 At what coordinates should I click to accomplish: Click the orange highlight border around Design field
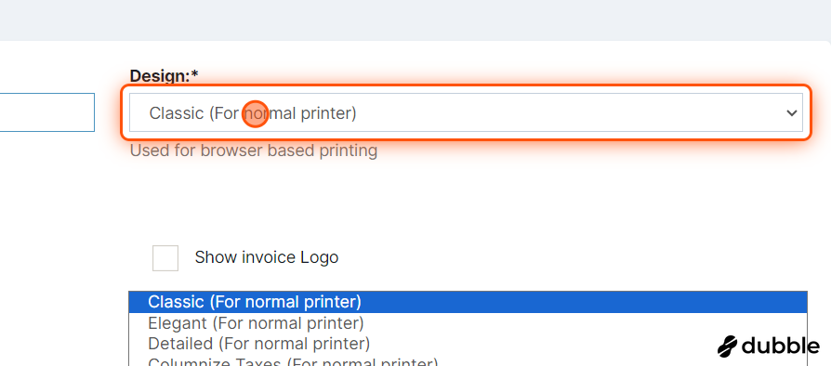coord(466,85)
